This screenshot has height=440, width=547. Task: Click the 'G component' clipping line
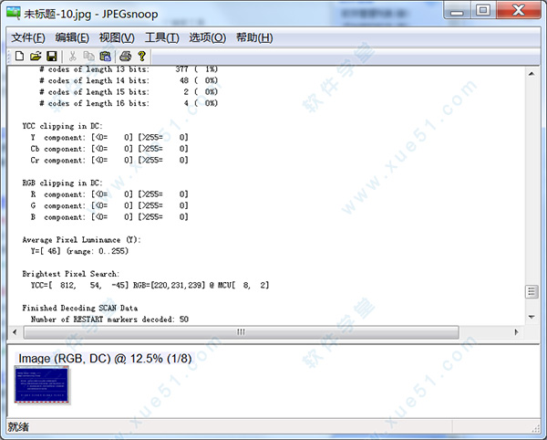click(109, 205)
